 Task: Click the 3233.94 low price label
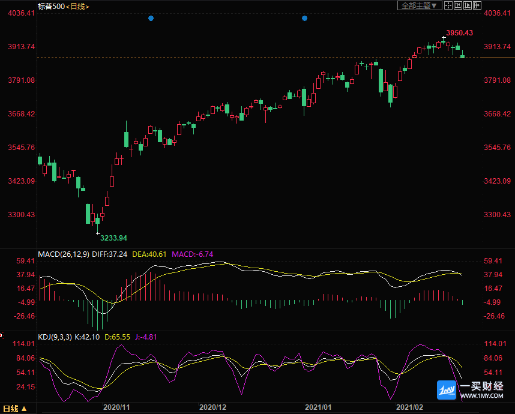pyautogui.click(x=113, y=238)
